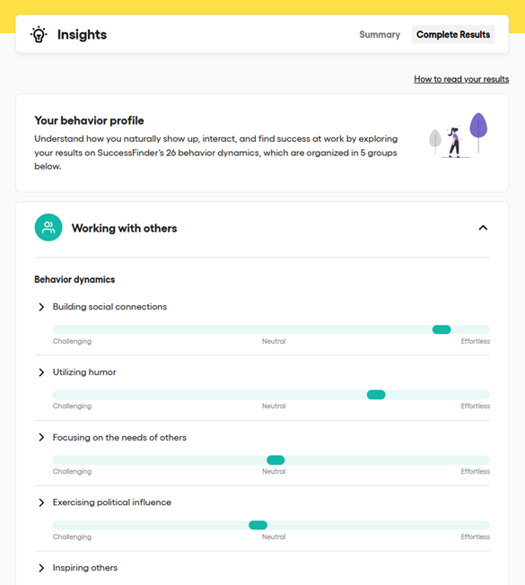The height and width of the screenshot is (585, 525).
Task: Click Focusing on needs of others slider marker
Action: (x=276, y=460)
